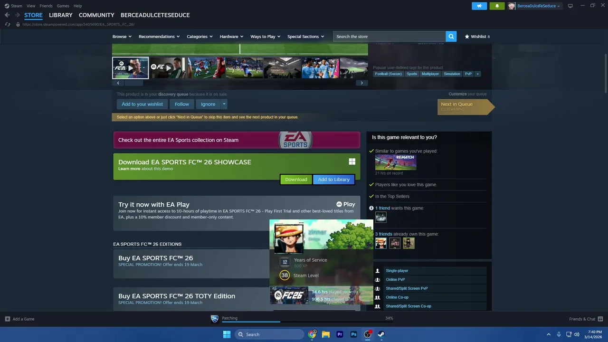
Task: Open the EA Sports collection banner
Action: click(237, 140)
